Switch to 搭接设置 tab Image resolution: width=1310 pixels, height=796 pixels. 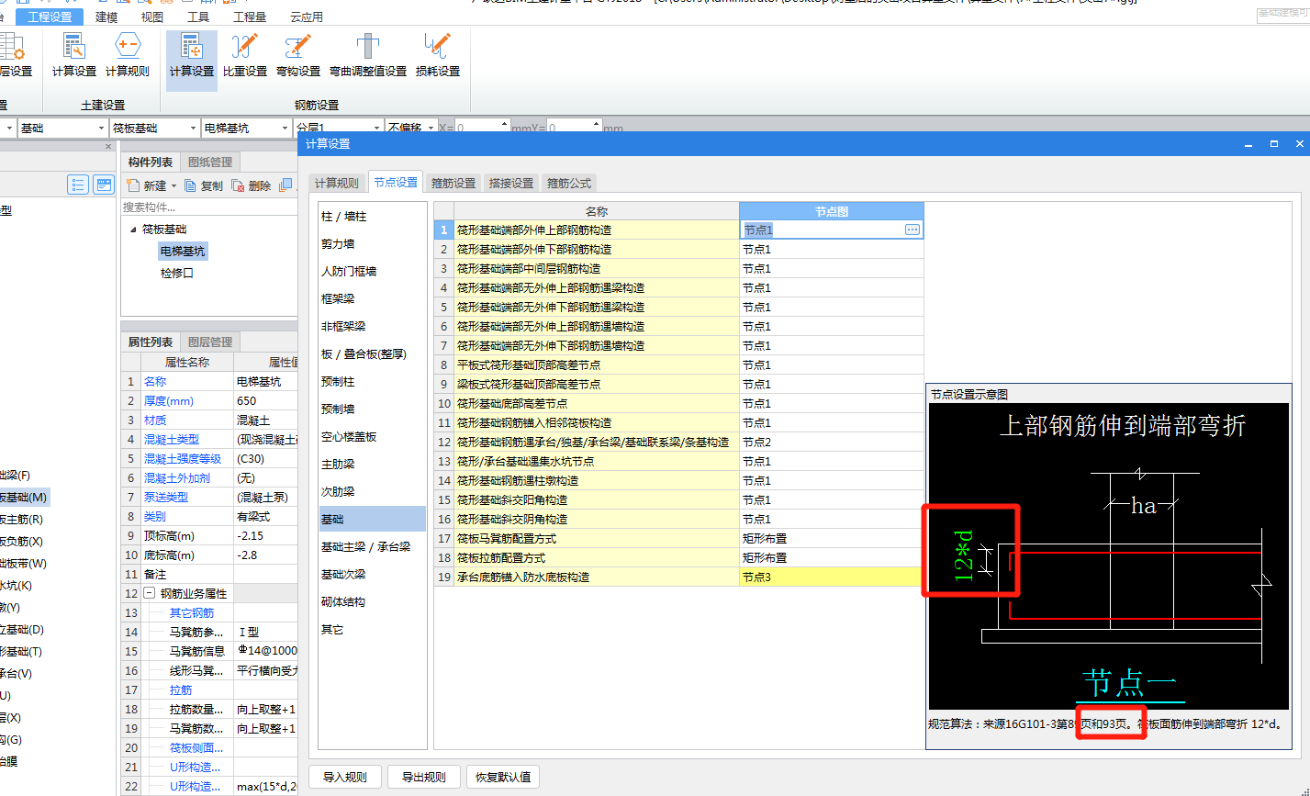point(511,183)
